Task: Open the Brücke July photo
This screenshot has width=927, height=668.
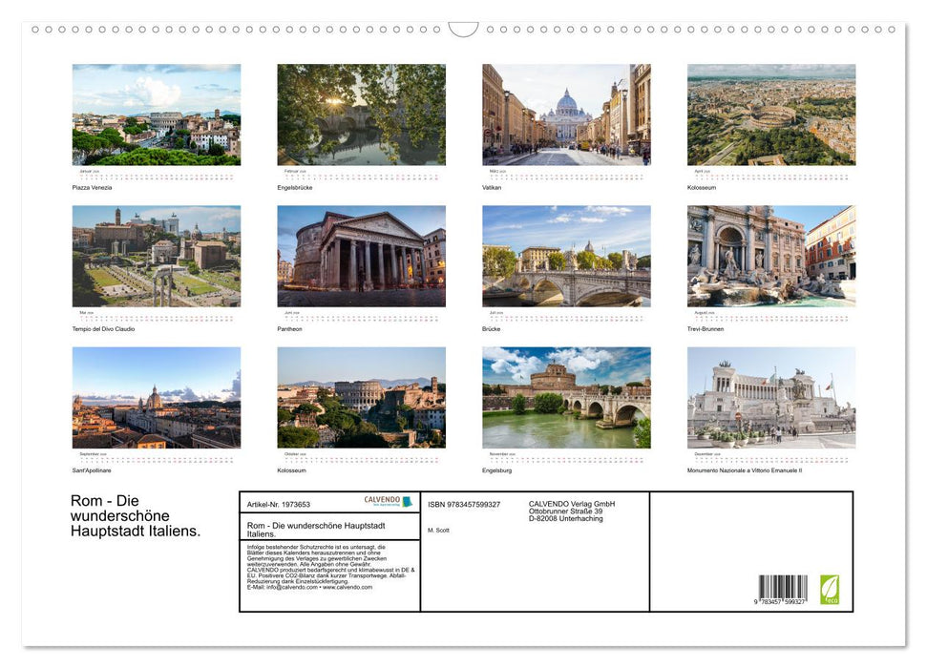Action: (x=566, y=255)
